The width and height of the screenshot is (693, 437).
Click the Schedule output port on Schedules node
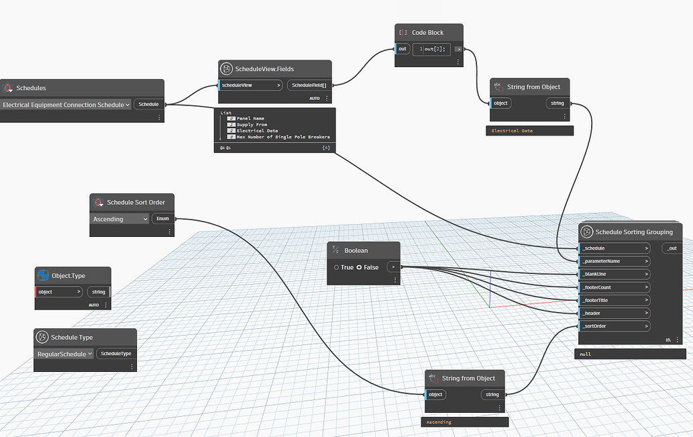[150, 104]
